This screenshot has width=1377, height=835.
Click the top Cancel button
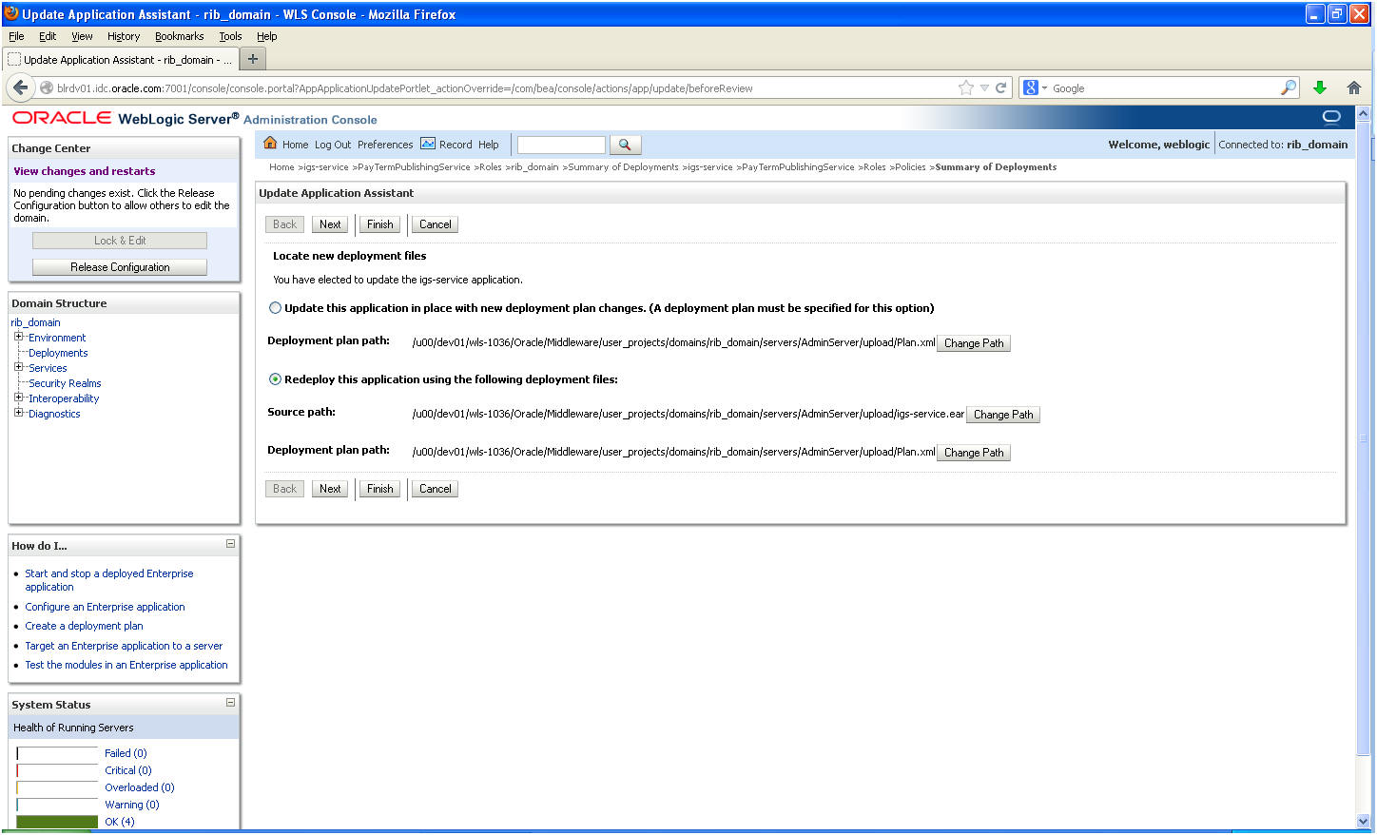tap(435, 224)
